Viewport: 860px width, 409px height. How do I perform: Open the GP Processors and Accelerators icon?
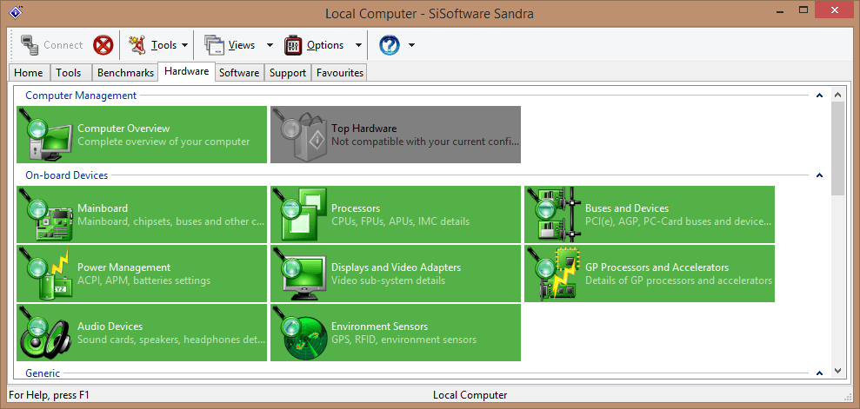(x=553, y=274)
